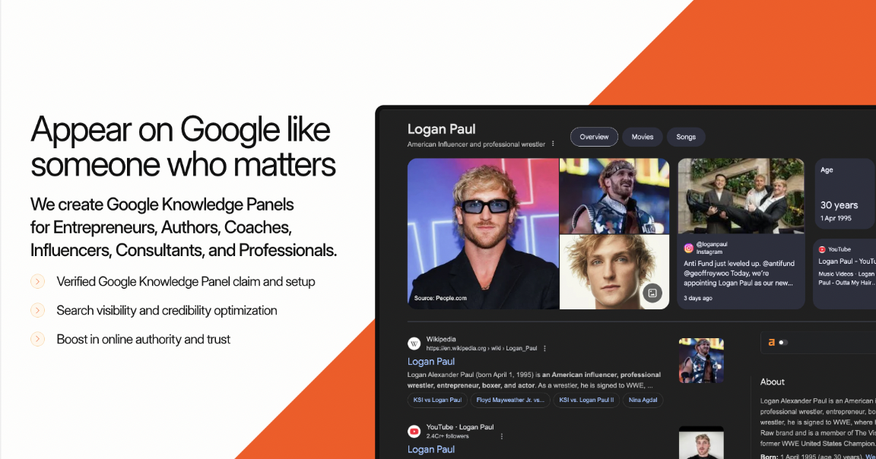
Task: Click the Nina Agdal chip
Action: pyautogui.click(x=643, y=400)
